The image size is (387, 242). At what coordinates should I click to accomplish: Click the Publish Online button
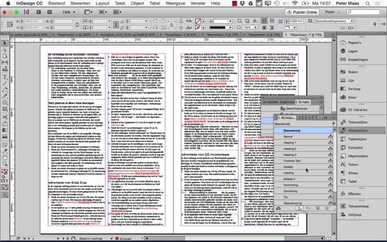(x=302, y=12)
